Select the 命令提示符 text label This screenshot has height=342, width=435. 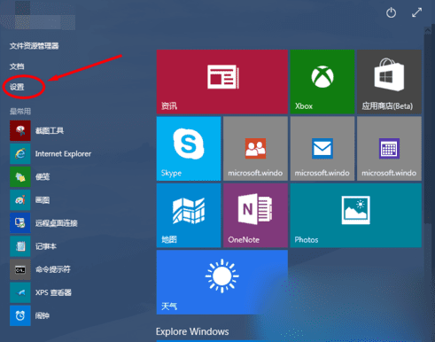tap(53, 269)
